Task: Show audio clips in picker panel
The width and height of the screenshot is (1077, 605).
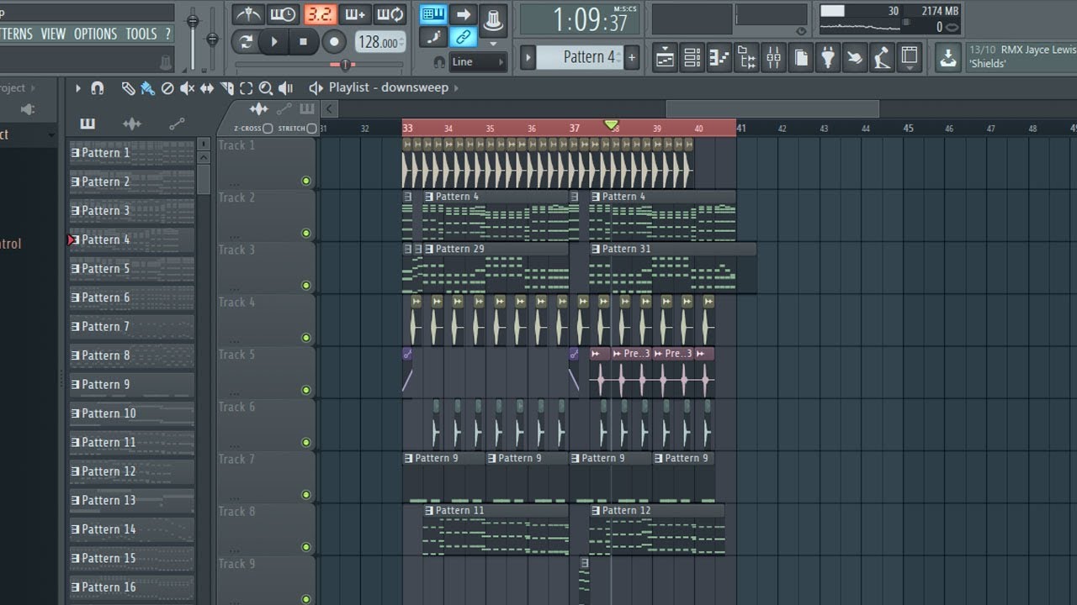Action: coord(132,124)
